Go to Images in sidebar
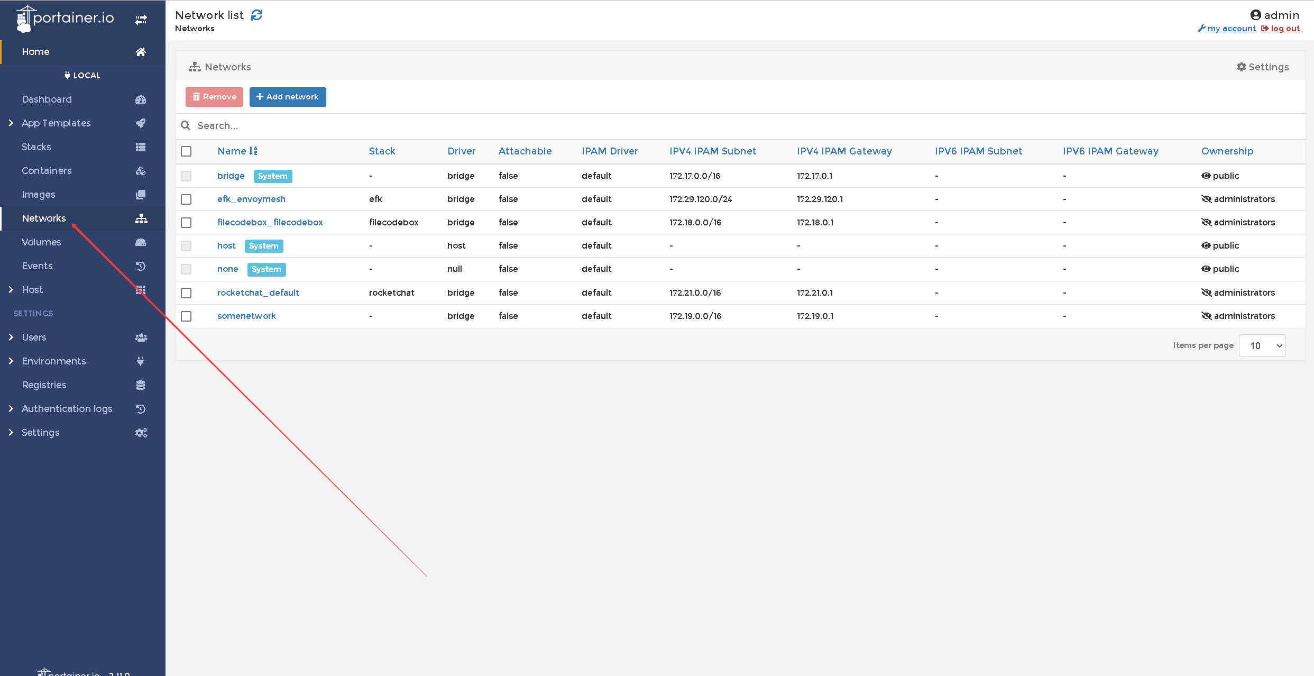This screenshot has width=1314, height=676. tap(39, 195)
